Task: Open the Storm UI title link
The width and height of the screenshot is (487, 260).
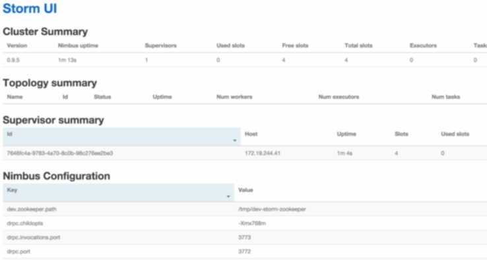Action: 30,9
